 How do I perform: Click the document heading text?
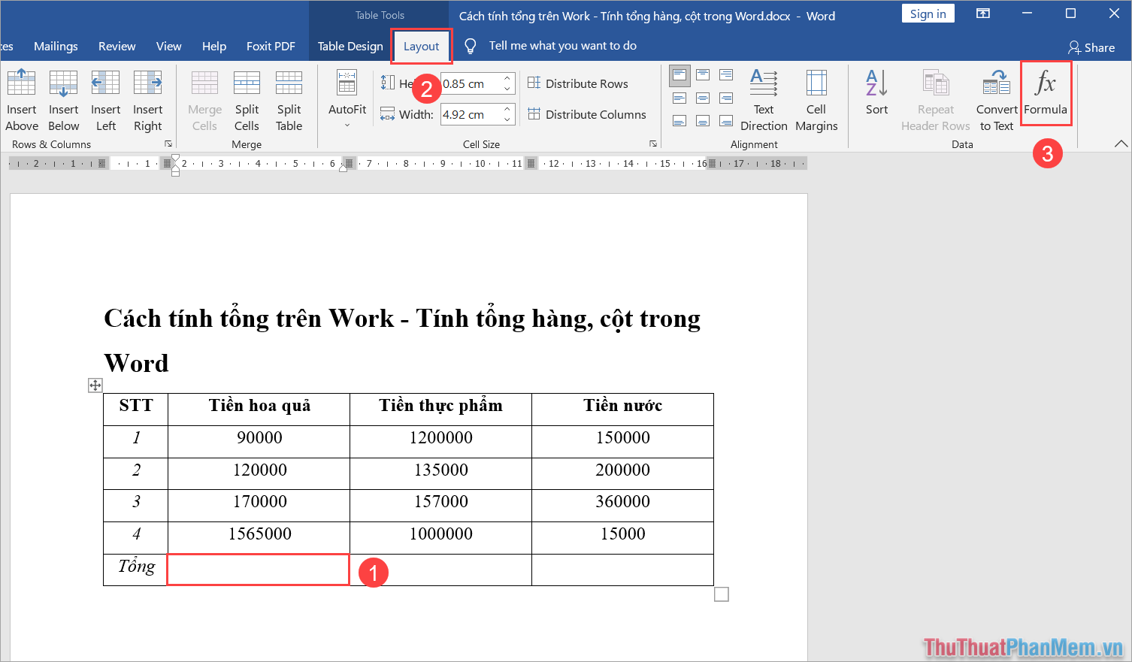pyautogui.click(x=402, y=340)
